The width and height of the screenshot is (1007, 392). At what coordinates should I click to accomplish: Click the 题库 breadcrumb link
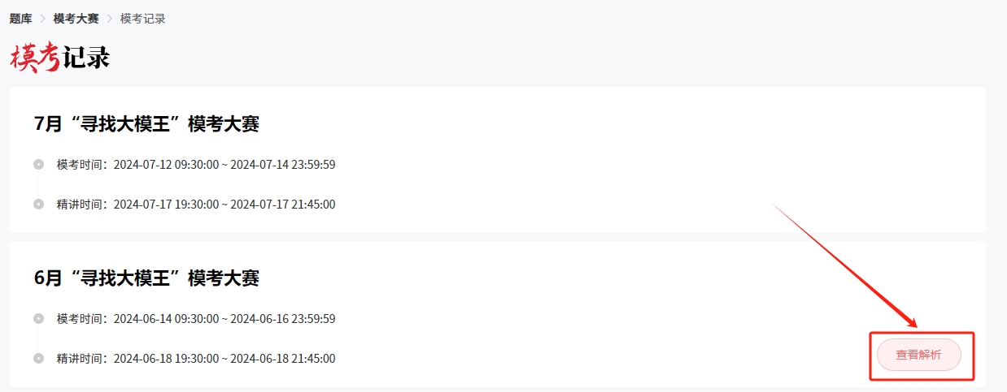pos(21,19)
